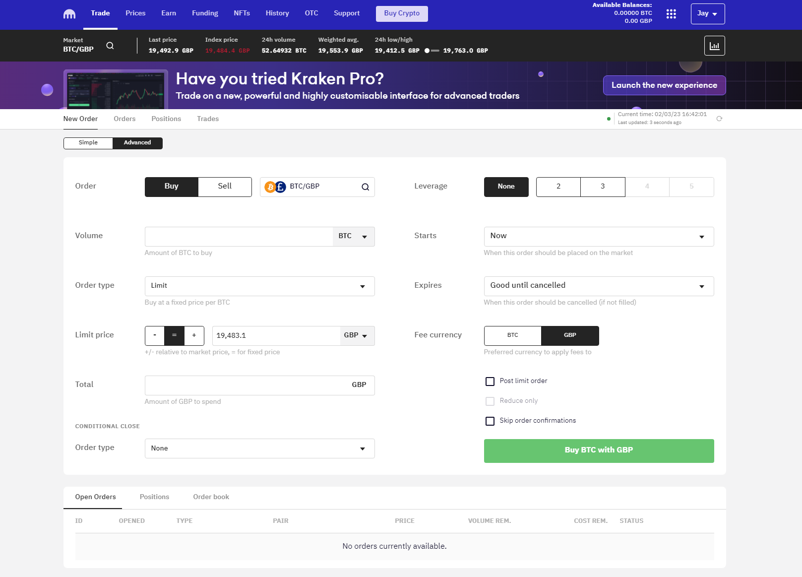The width and height of the screenshot is (802, 577).
Task: Click the Kraken logo icon
Action: (x=69, y=14)
